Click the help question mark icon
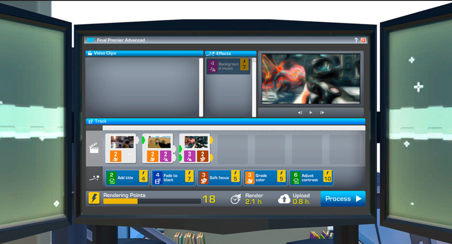 356,40
